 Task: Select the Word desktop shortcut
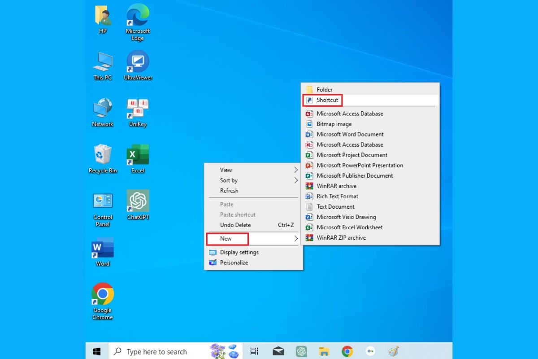(103, 252)
